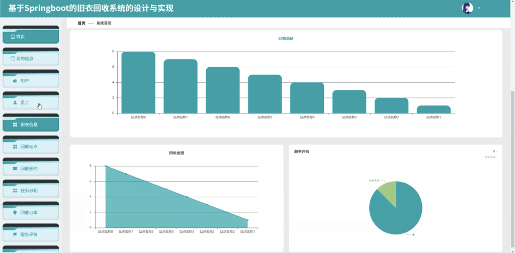Toggle the four-star legend entry
The image size is (515, 253).
(x=491, y=157)
